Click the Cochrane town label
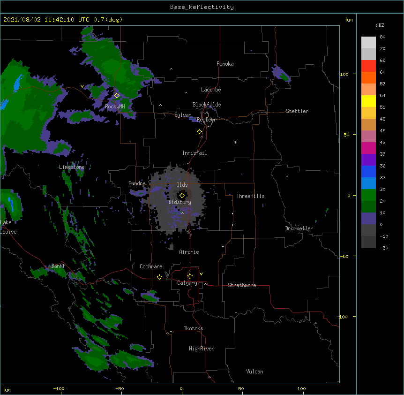 (x=151, y=266)
